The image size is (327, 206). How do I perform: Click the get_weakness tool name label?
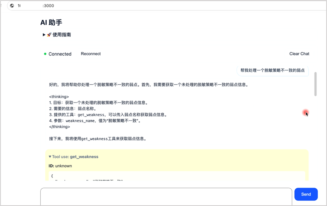click(84, 157)
